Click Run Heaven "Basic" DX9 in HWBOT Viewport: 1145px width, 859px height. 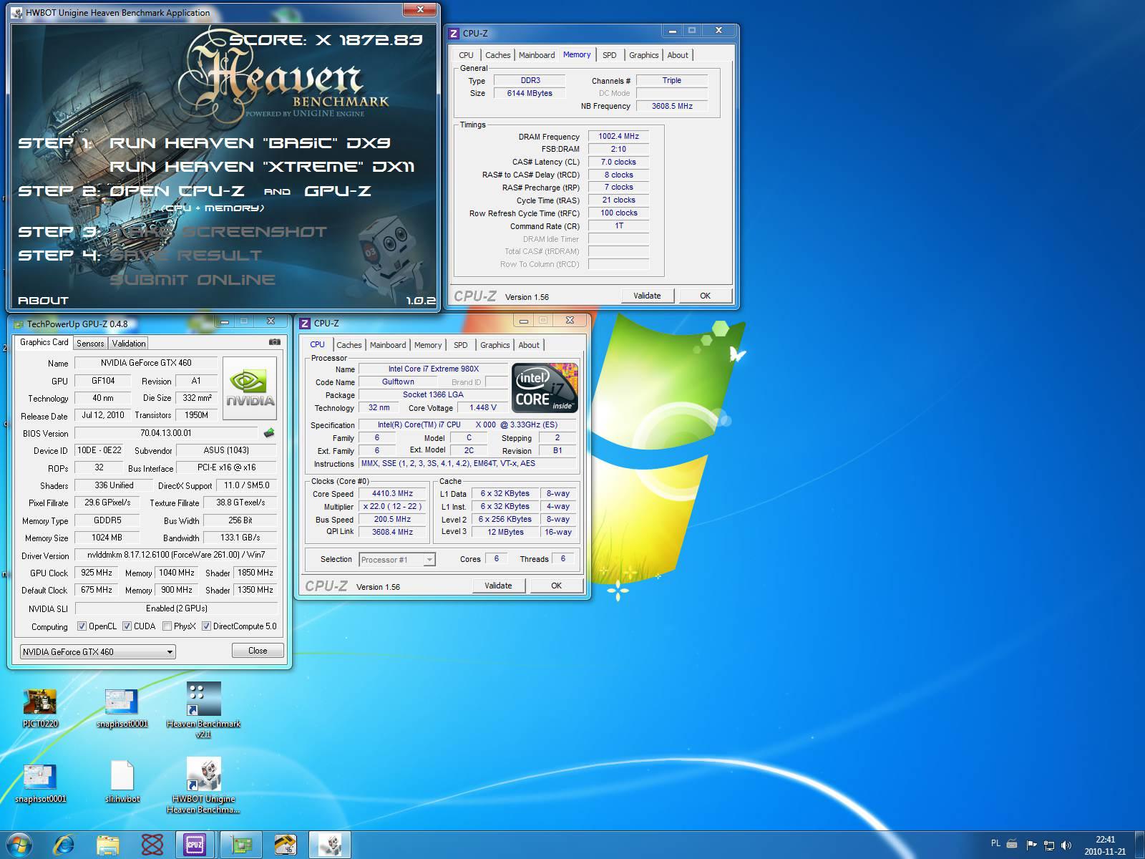(x=250, y=143)
